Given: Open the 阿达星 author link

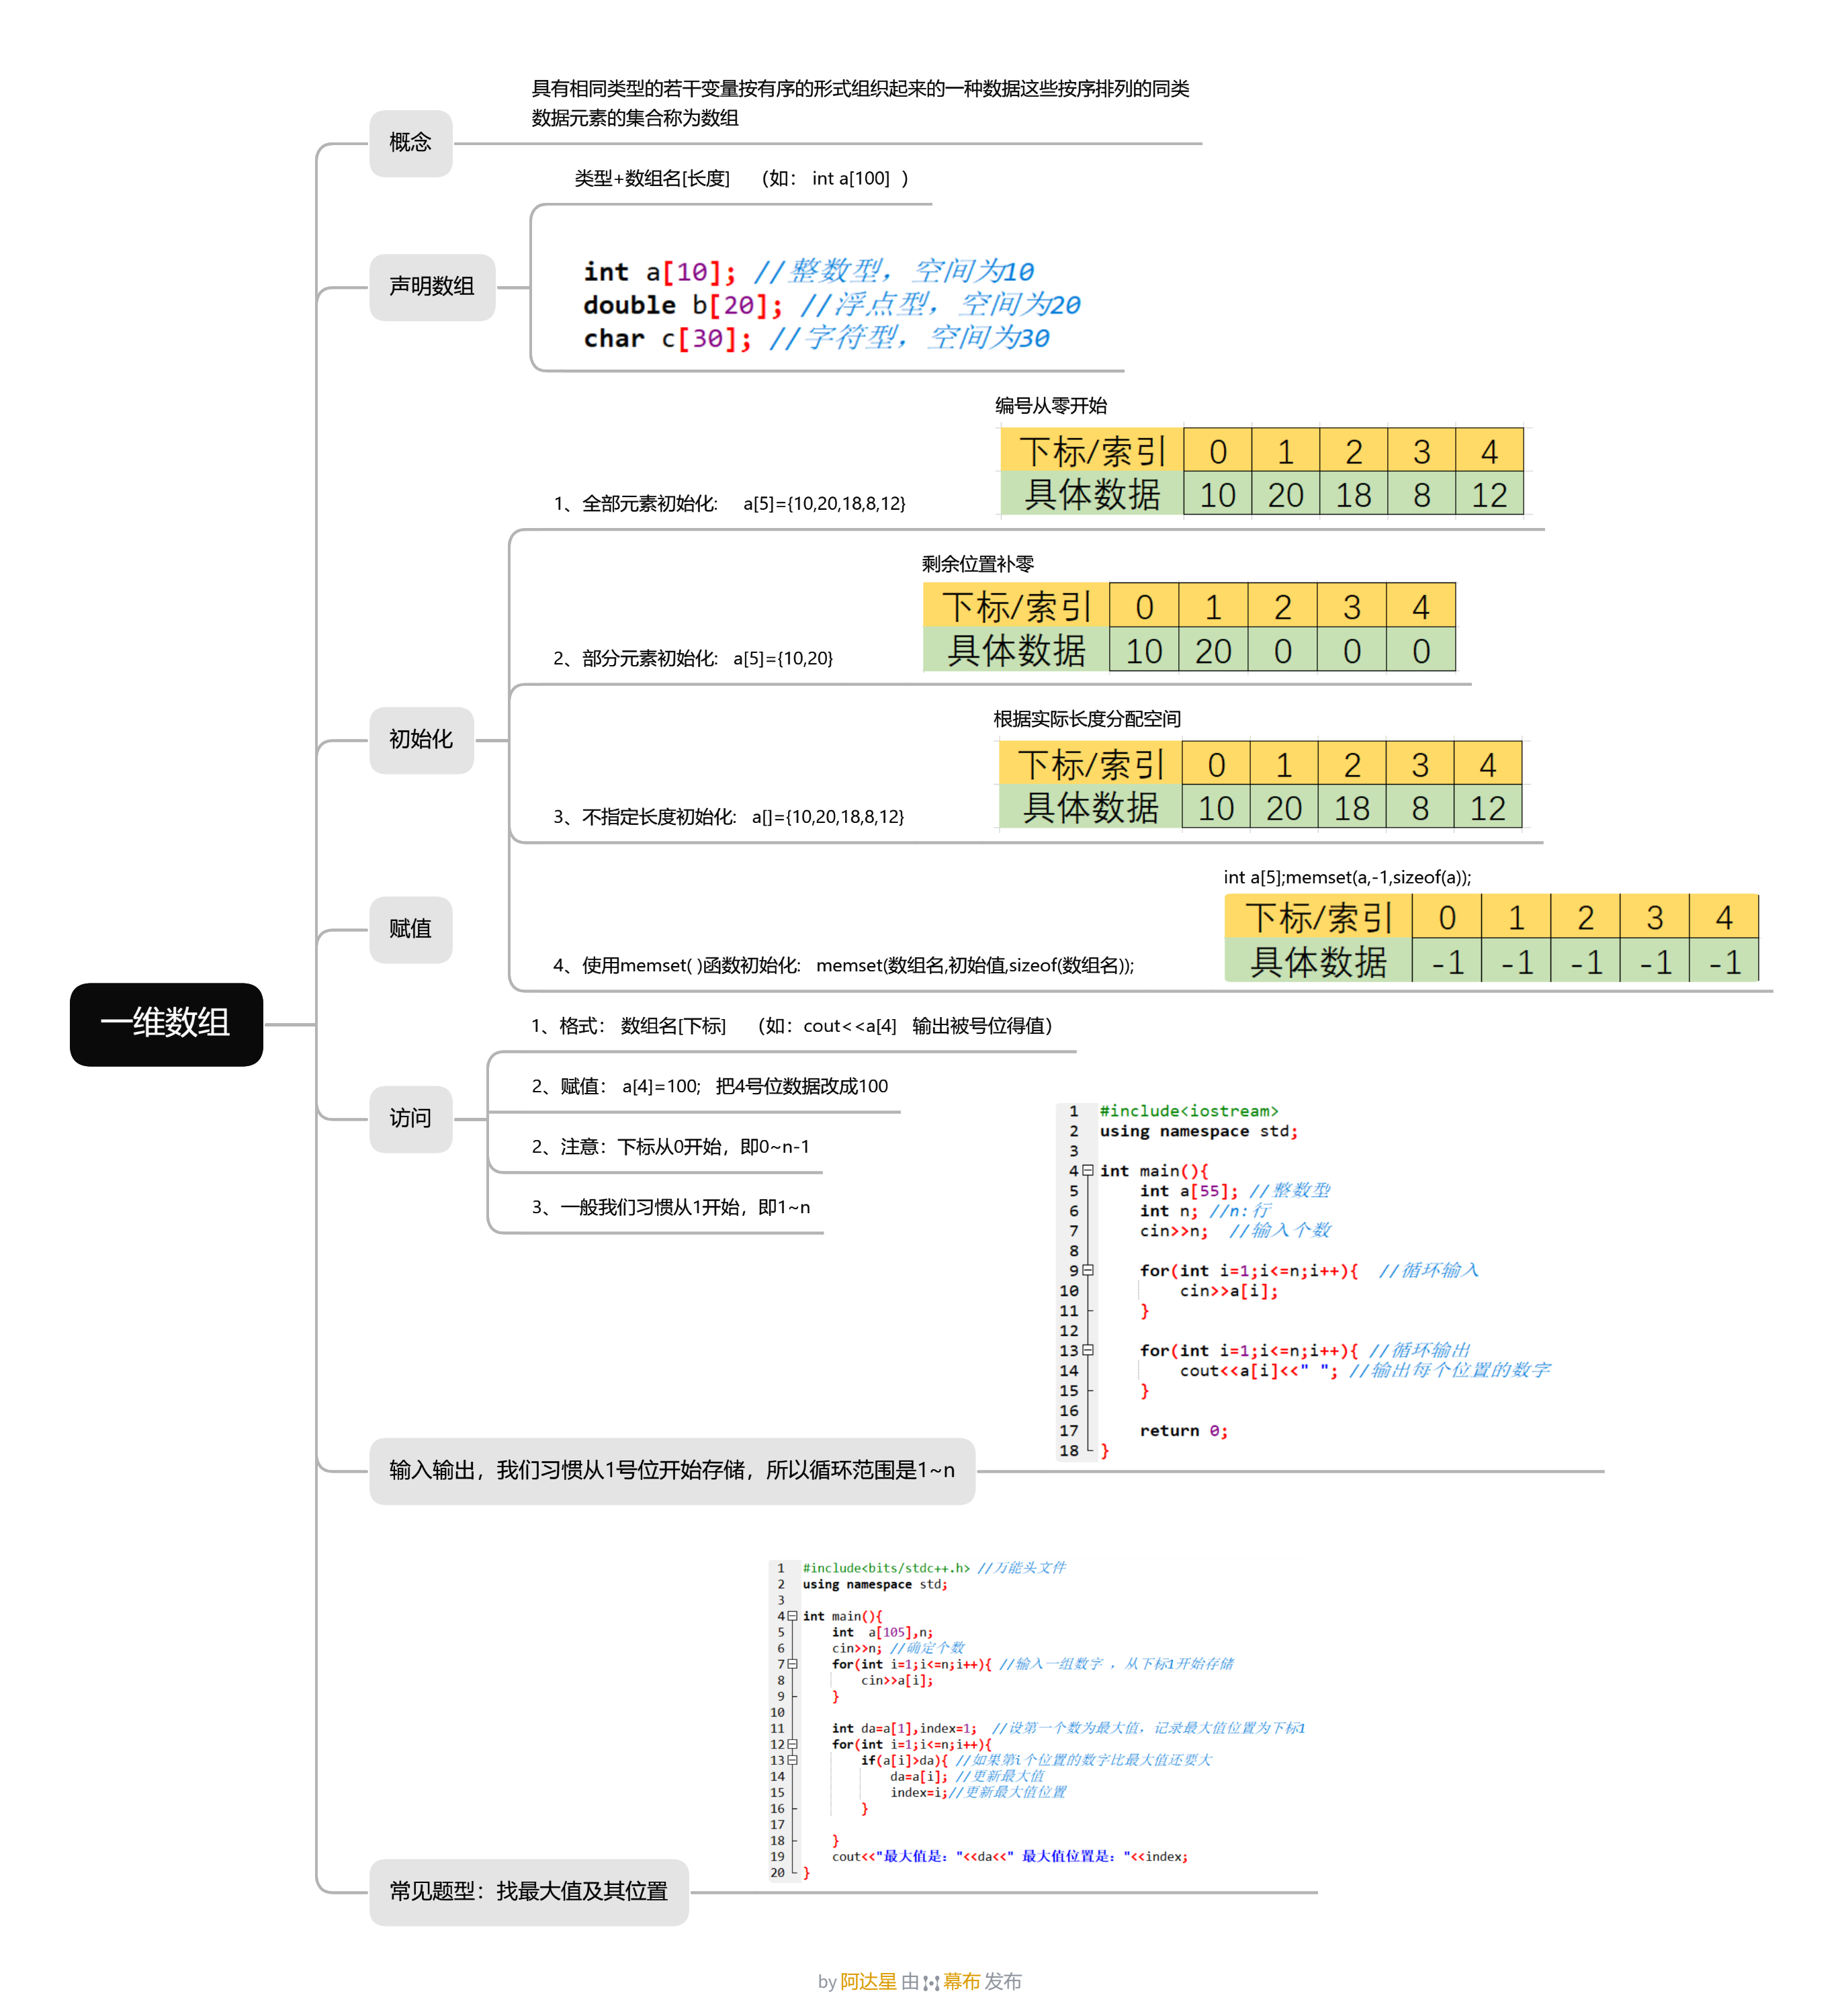Looking at the screenshot, I should tap(868, 1981).
